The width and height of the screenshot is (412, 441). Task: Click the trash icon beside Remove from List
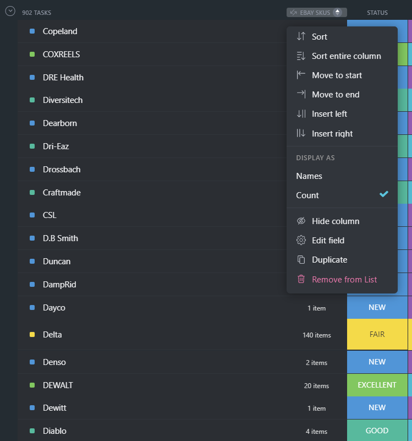point(301,279)
